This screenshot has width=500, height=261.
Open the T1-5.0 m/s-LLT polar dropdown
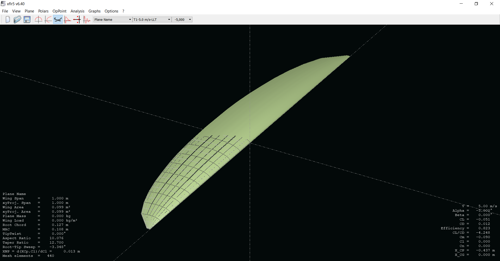tap(152, 19)
